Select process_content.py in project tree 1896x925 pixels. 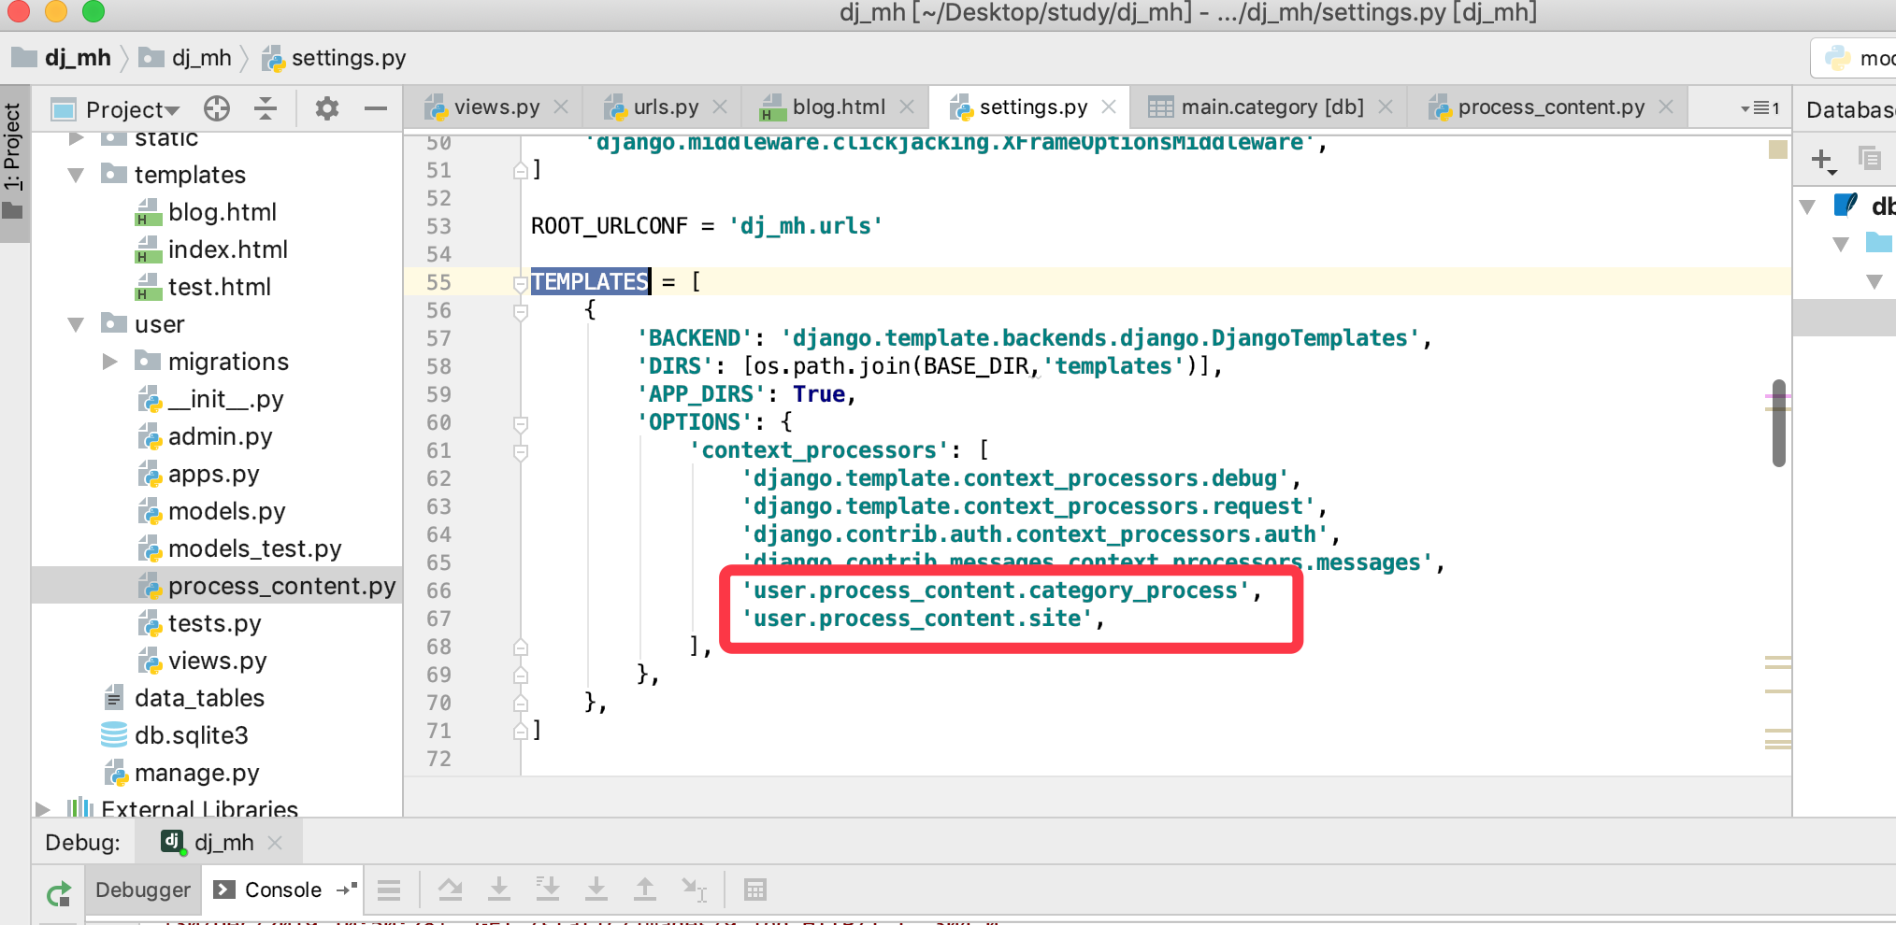[281, 586]
